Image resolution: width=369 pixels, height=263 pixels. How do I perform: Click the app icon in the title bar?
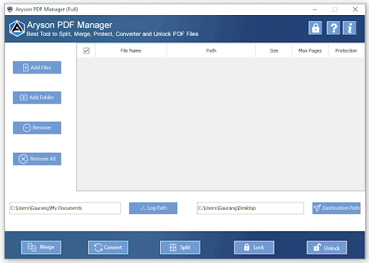(x=10, y=9)
